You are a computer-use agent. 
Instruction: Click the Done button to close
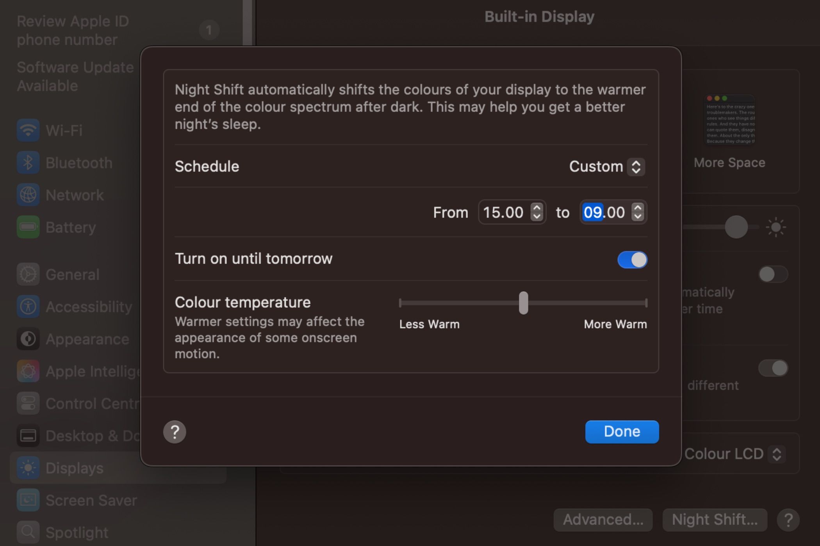point(622,431)
